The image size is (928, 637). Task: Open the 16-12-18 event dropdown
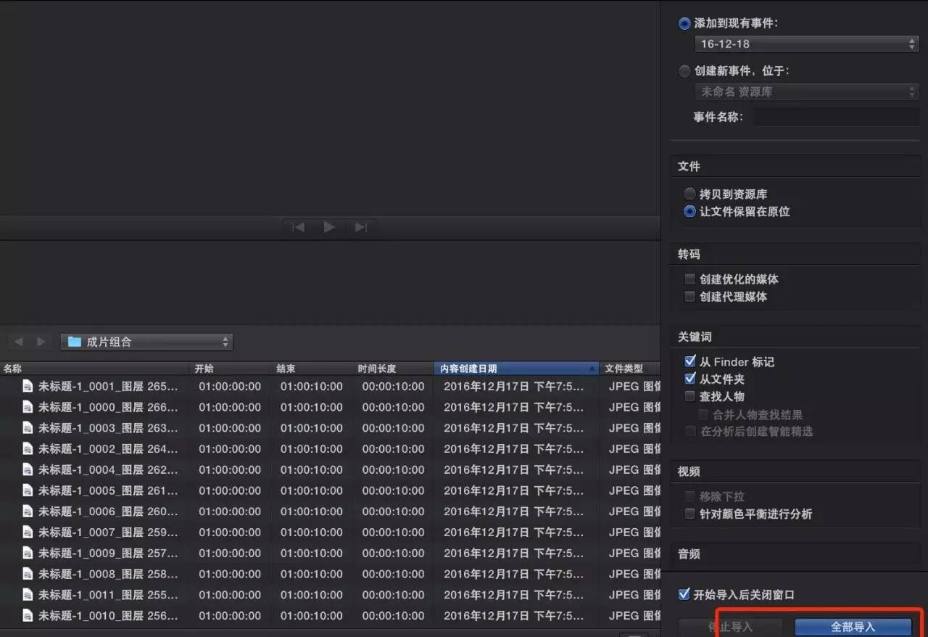pyautogui.click(x=806, y=44)
